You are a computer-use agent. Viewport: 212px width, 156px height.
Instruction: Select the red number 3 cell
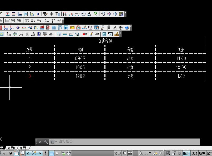click(x=29, y=76)
